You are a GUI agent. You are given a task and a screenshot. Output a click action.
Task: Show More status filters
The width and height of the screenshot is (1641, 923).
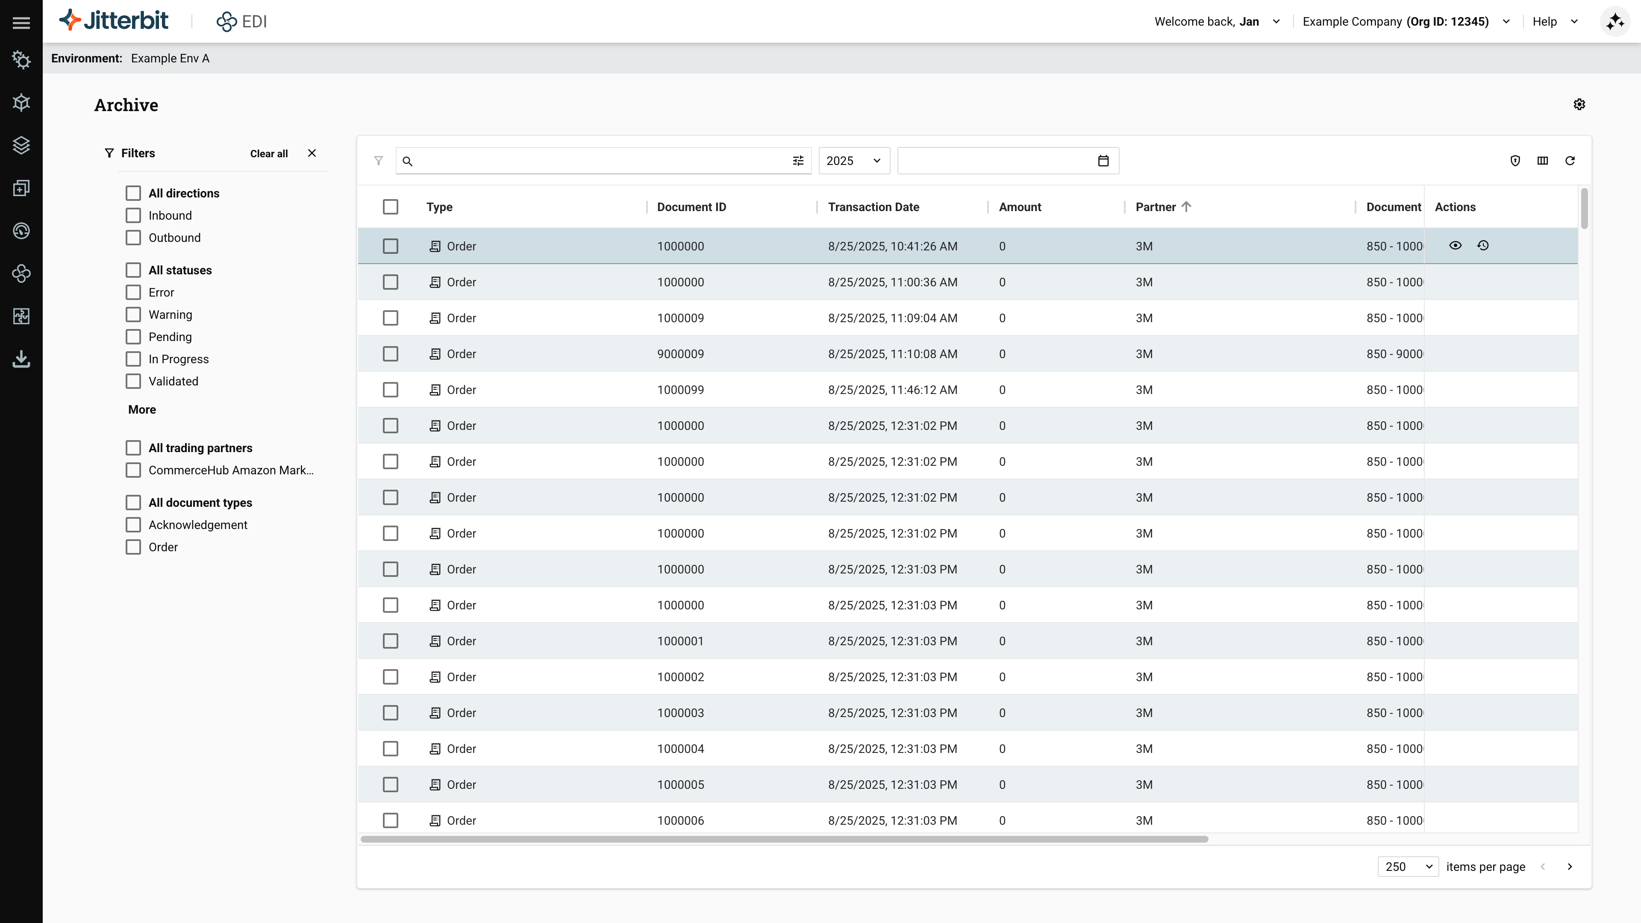point(141,410)
